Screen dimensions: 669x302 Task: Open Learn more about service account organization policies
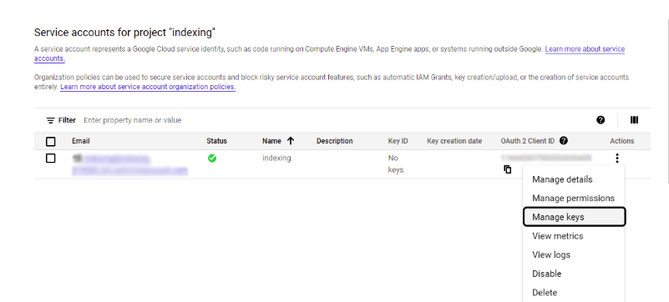click(148, 87)
